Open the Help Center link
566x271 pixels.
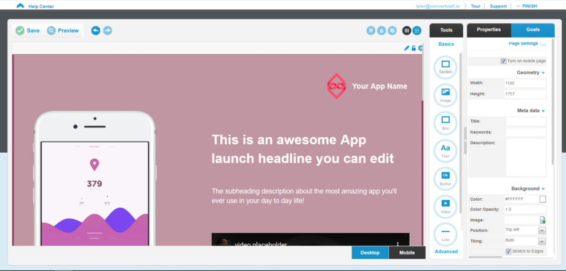coord(41,6)
